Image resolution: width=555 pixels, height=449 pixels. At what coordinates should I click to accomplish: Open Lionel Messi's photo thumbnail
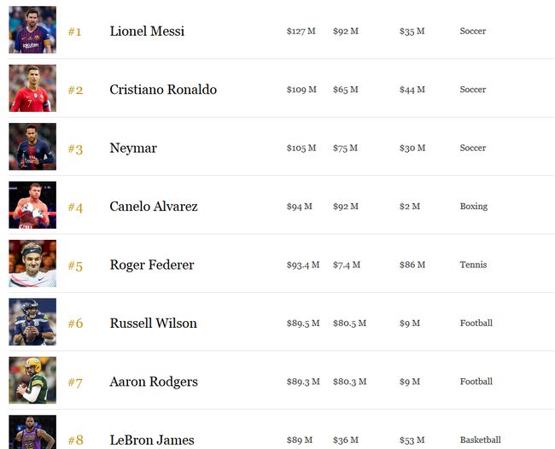(x=32, y=30)
